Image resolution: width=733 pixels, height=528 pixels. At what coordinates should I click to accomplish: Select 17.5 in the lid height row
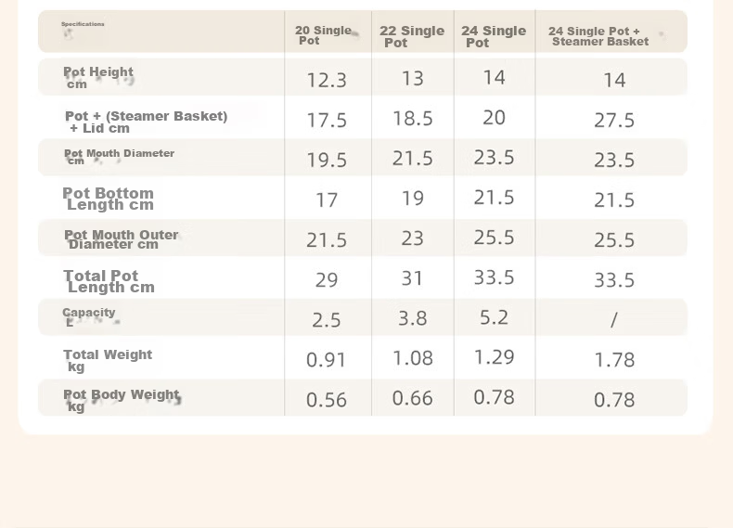point(327,121)
